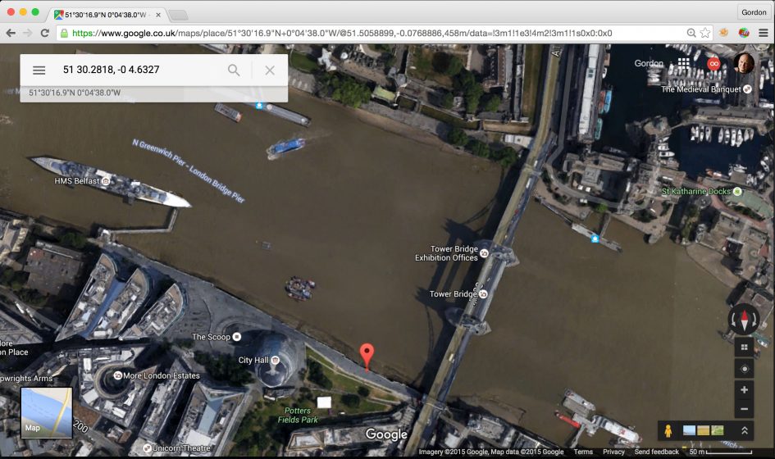Zoom in with the plus button
This screenshot has height=459, width=775.
[744, 390]
